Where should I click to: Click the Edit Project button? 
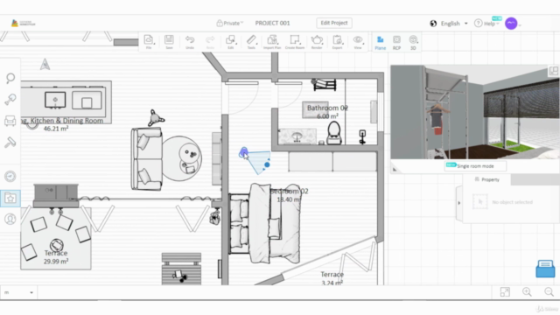[334, 23]
